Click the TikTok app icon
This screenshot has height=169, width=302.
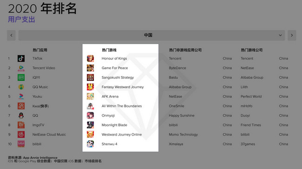(21, 58)
